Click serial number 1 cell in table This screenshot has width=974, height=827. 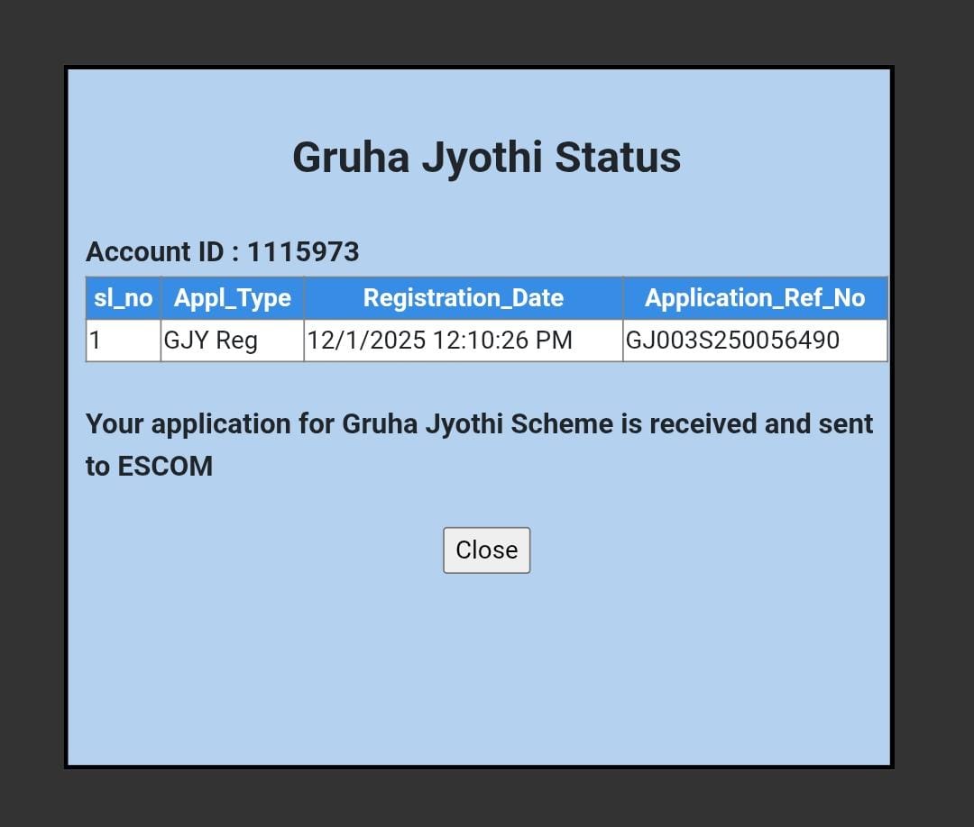[124, 341]
